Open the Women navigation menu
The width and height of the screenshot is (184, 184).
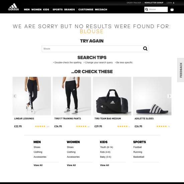tap(36, 9)
